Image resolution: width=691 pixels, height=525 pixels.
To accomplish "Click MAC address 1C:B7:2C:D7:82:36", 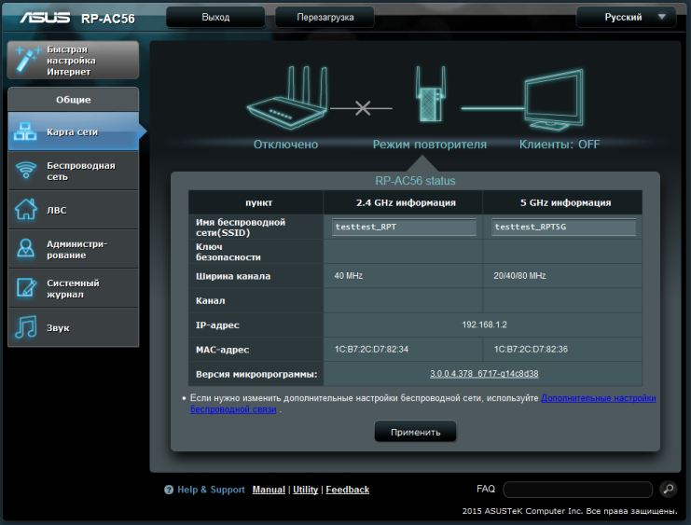I will pos(531,350).
